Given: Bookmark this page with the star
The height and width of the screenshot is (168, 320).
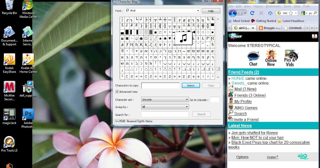Looking at the screenshot, I should click(291, 13).
